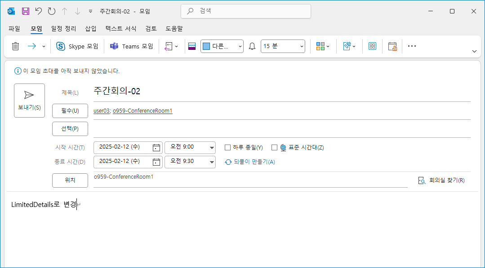
Task: Open the 도움말 tab
Action: [x=174, y=29]
